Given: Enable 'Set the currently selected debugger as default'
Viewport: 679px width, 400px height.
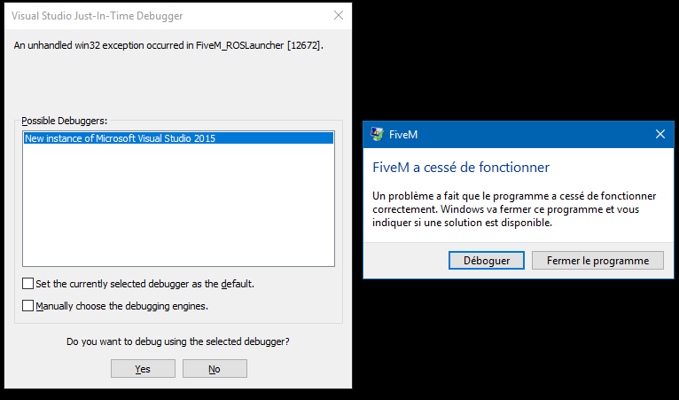Looking at the screenshot, I should click(x=27, y=284).
